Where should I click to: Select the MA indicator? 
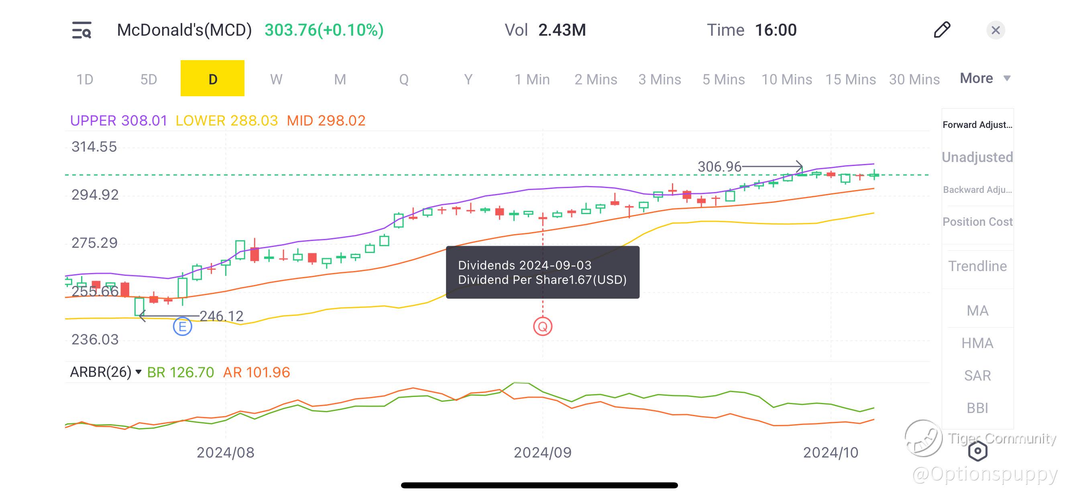click(x=977, y=310)
